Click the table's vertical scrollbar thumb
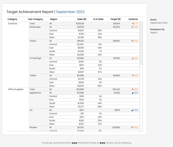This screenshot has width=173, height=147. (x=141, y=43)
